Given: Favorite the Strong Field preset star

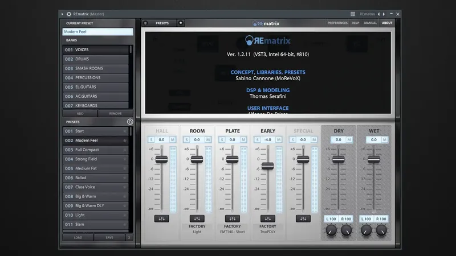Looking at the screenshot, I should (x=125, y=159).
